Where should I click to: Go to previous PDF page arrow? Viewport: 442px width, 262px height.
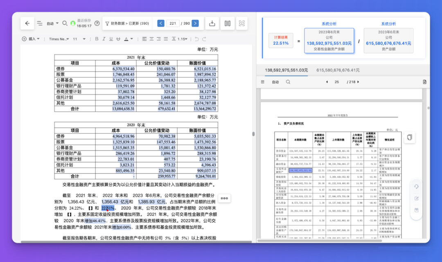(x=327, y=82)
